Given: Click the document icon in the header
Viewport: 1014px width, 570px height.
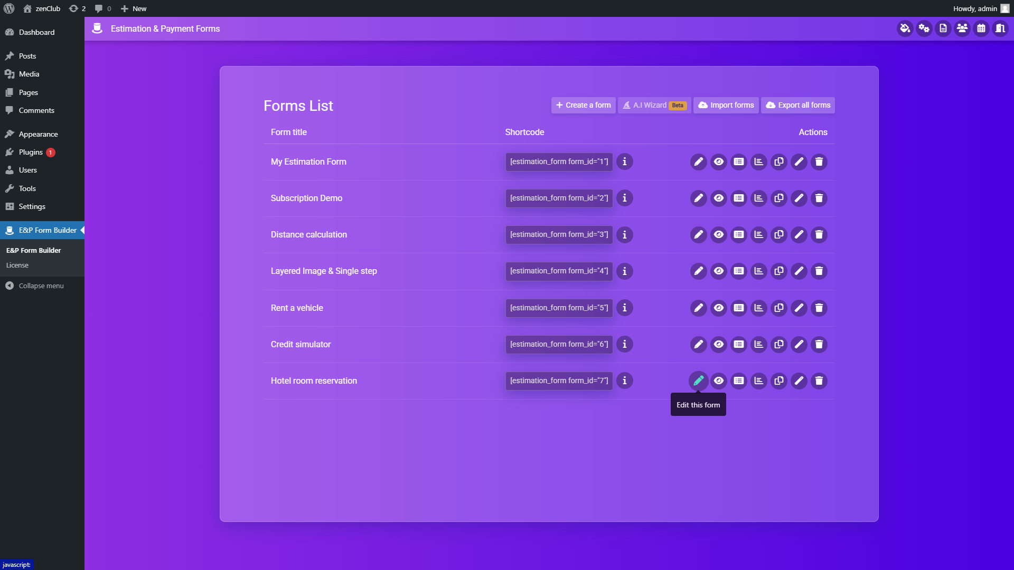Looking at the screenshot, I should point(943,28).
